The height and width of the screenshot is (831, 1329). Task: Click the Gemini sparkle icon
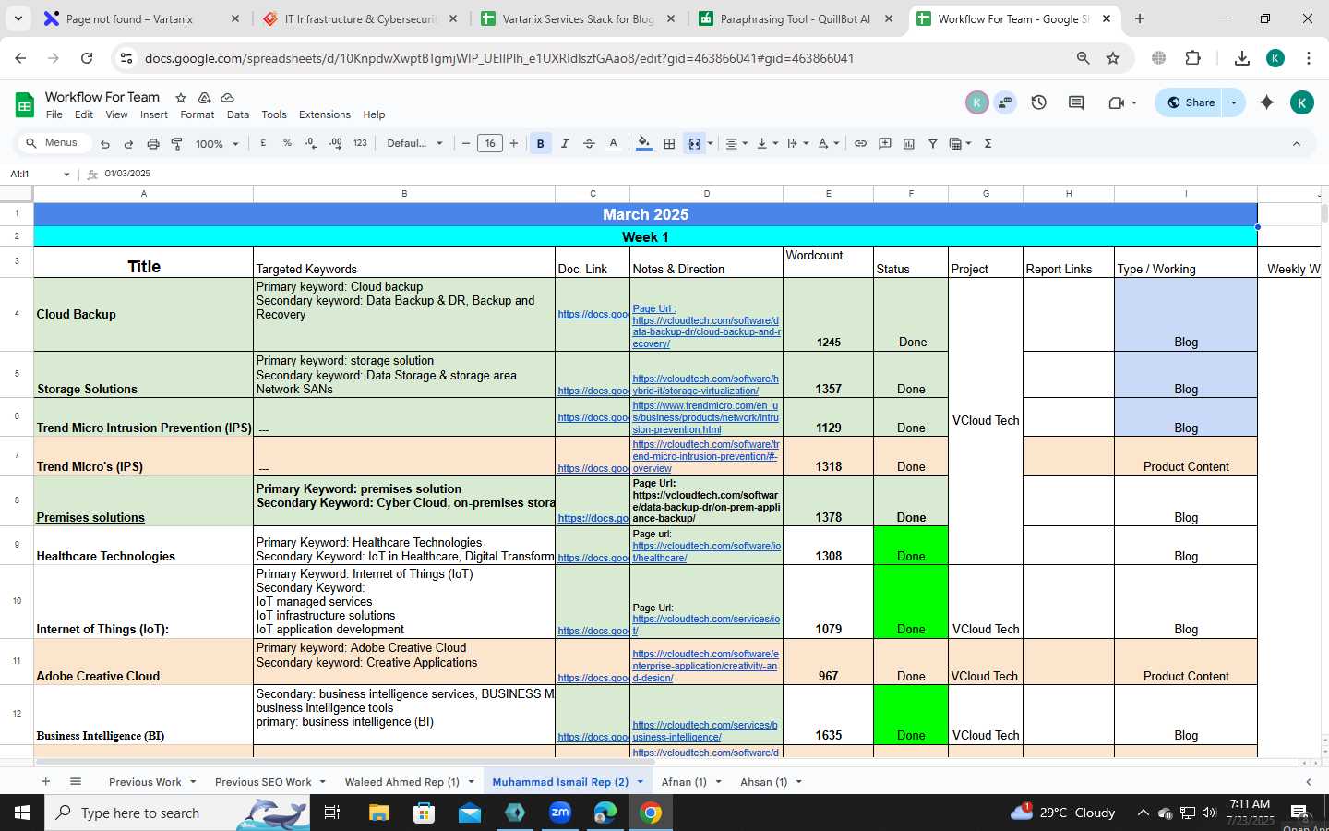coord(1266,102)
